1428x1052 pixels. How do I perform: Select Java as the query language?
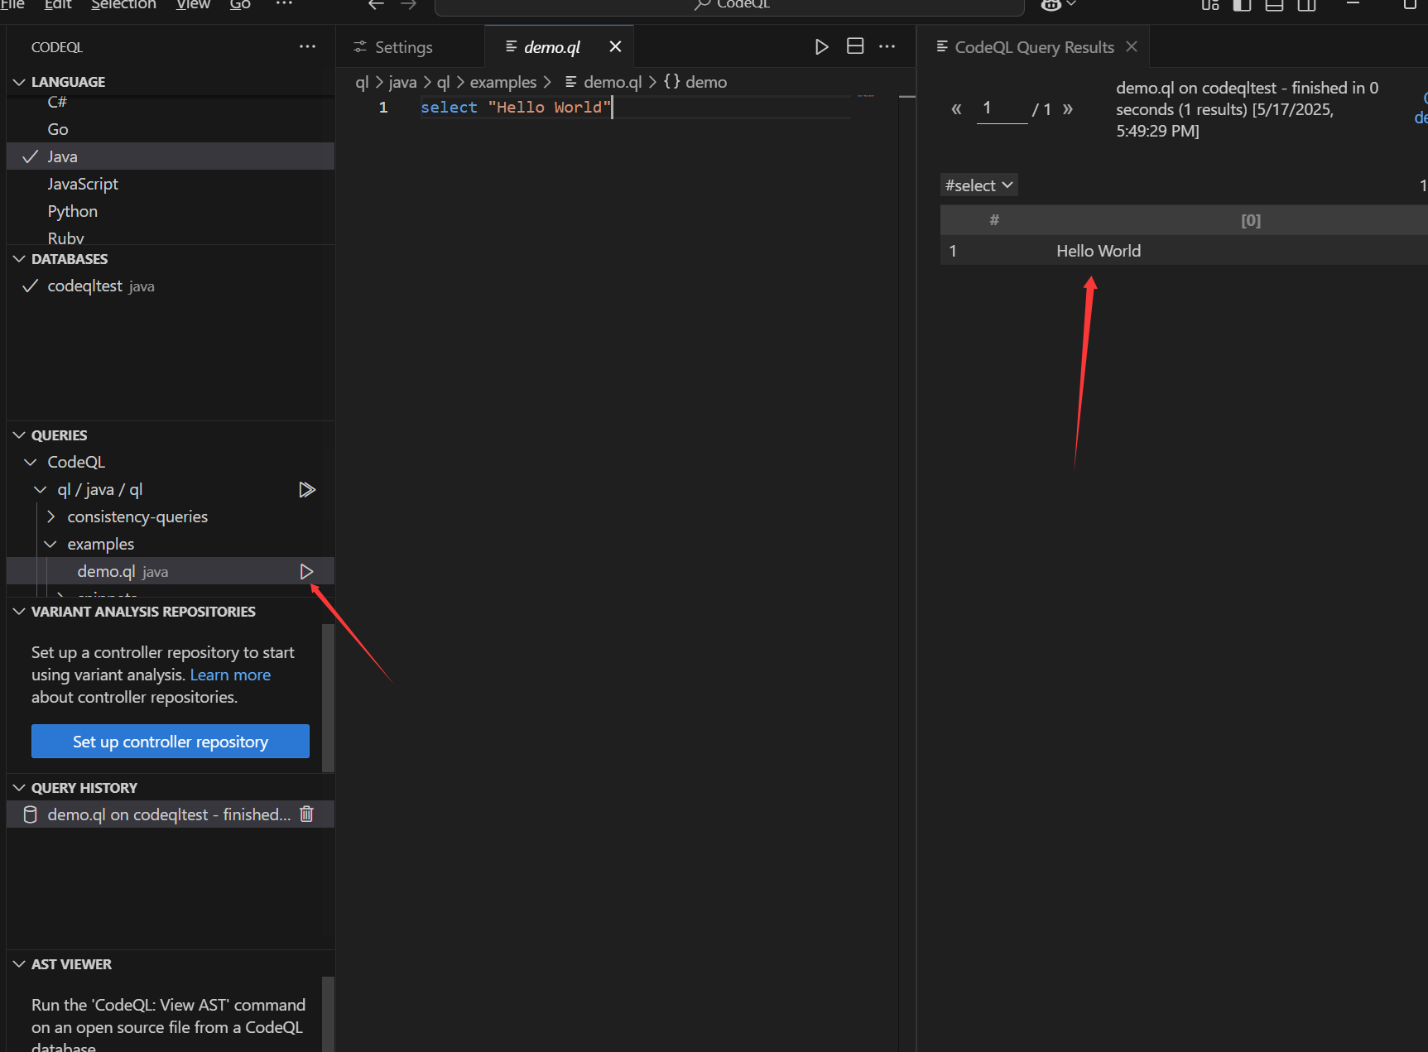pyautogui.click(x=62, y=156)
